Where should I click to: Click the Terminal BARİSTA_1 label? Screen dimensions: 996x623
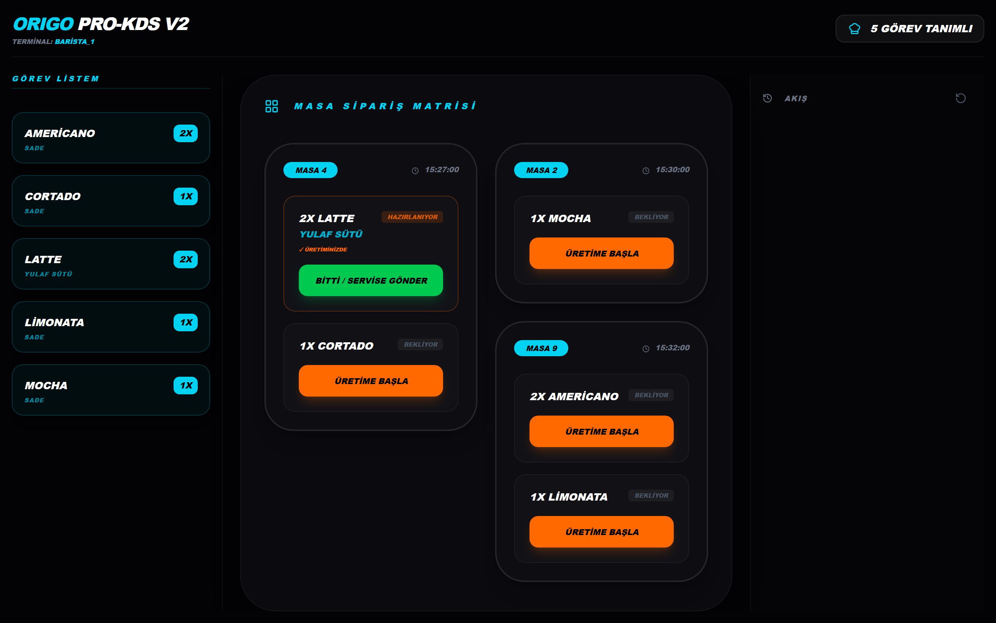(53, 42)
